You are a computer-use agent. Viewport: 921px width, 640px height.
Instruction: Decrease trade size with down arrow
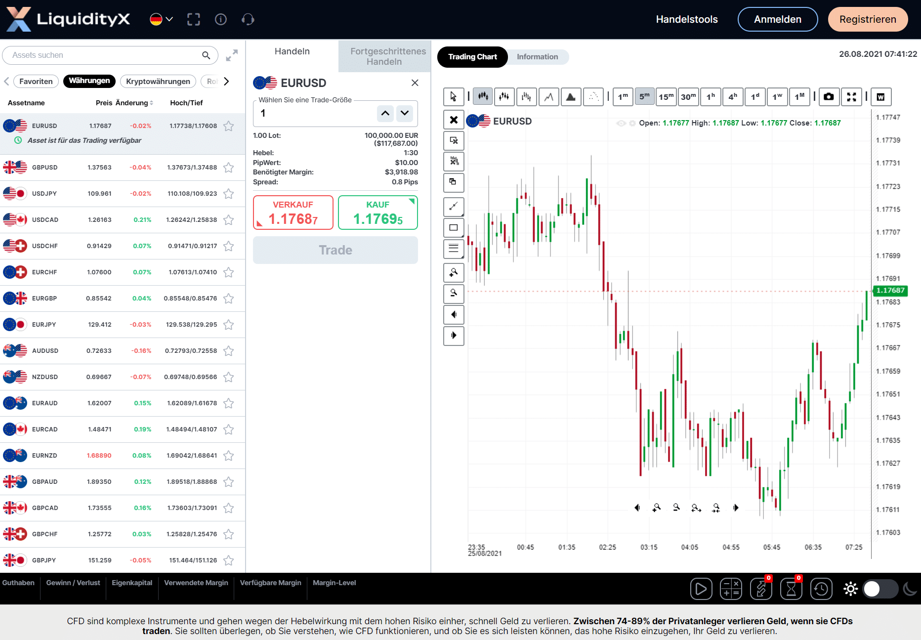(x=405, y=113)
